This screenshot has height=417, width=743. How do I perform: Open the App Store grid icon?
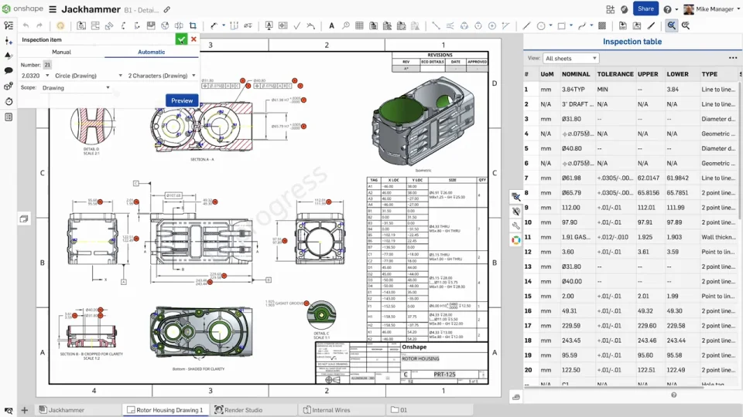609,9
